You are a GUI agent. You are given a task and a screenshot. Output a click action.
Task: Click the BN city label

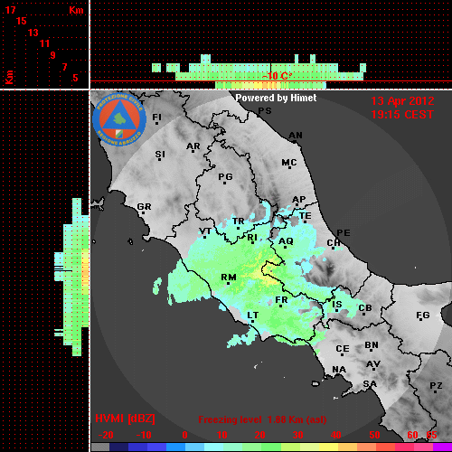372,345
